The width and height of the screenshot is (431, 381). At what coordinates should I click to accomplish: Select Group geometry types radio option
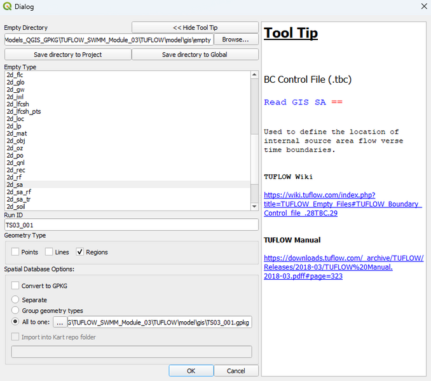click(x=15, y=310)
